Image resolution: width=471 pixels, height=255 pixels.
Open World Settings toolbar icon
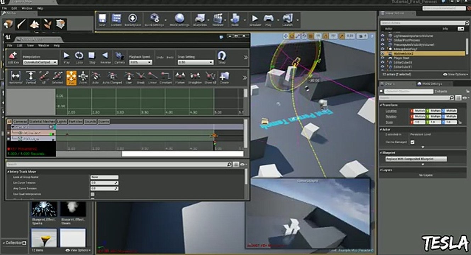click(x=179, y=20)
